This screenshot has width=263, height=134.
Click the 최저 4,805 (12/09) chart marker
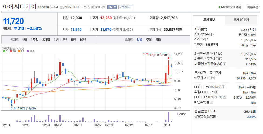point(23,108)
